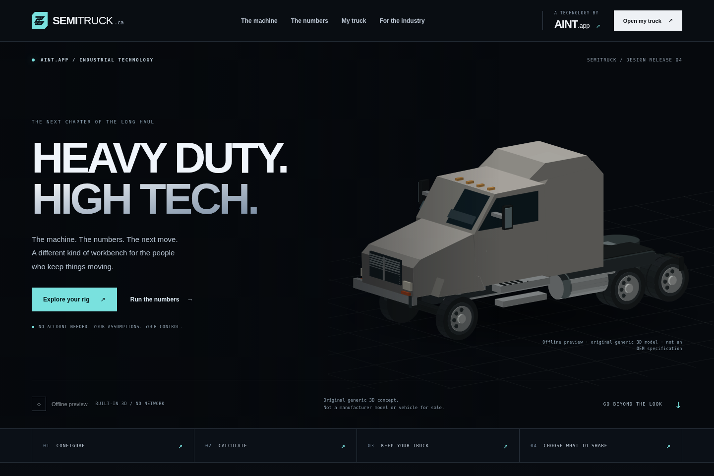Open step 01 Configure
This screenshot has width=714, height=476.
click(113, 446)
